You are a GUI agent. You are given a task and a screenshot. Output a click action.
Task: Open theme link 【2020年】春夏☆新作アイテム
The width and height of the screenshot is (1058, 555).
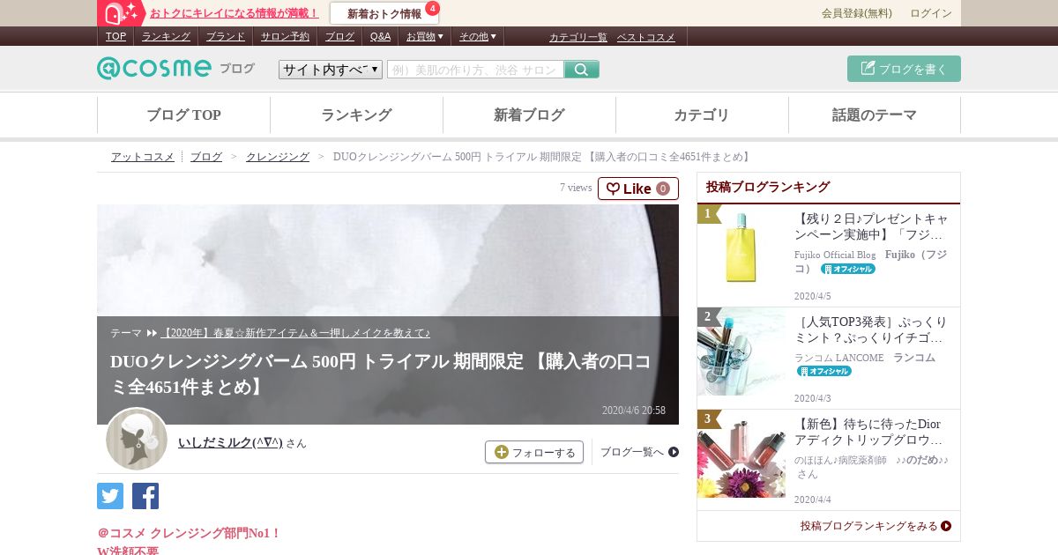click(x=295, y=333)
